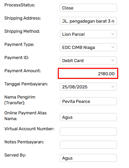Click the Online Payment Atas Nama field
The image size is (129, 168).
(x=88, y=117)
